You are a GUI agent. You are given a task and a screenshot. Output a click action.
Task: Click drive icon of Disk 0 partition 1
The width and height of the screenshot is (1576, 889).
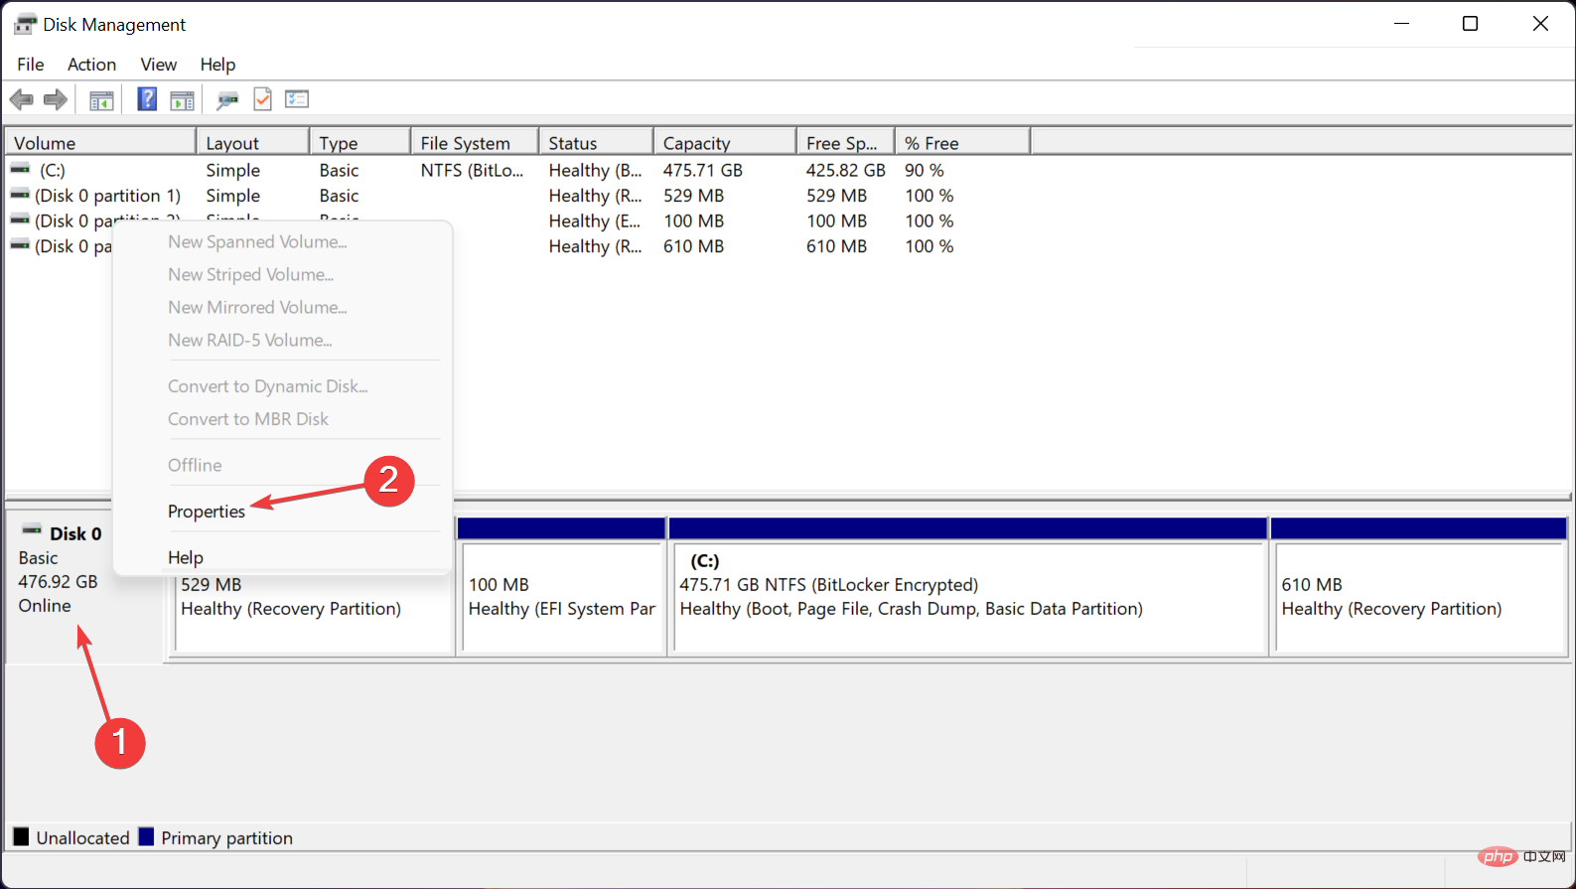coord(21,195)
